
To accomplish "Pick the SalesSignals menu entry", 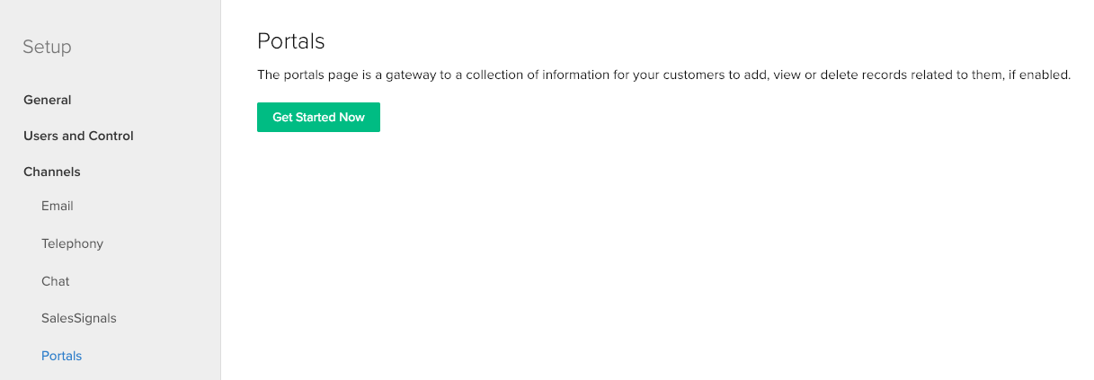I will click(x=79, y=318).
